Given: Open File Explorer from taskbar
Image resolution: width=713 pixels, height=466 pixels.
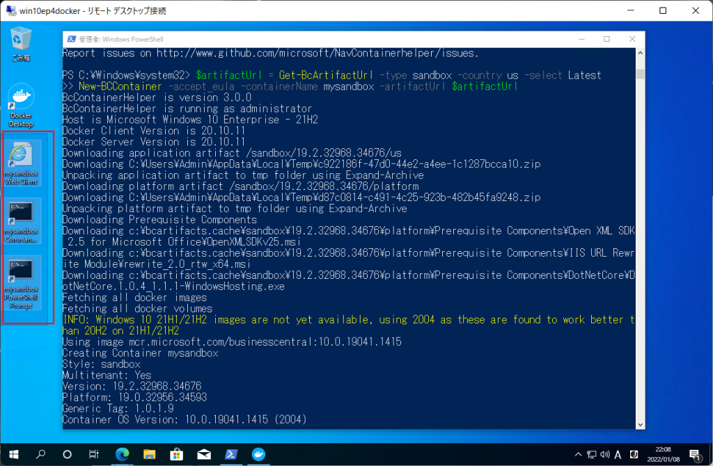Looking at the screenshot, I should click(x=150, y=454).
